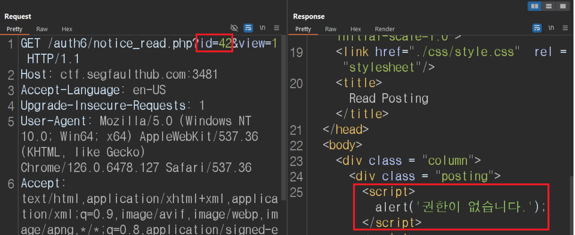Open the Request panel hamburger menu
Screen dimensions: 575x235
pyautogui.click(x=277, y=28)
